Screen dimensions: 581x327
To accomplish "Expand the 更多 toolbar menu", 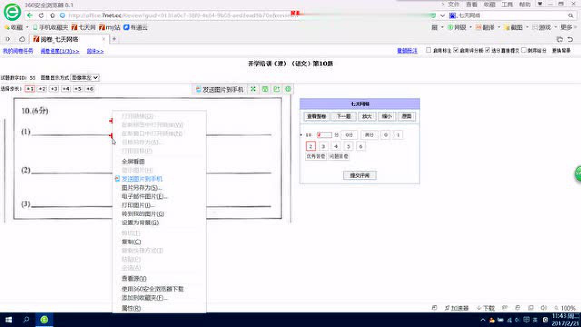I will (568, 27).
